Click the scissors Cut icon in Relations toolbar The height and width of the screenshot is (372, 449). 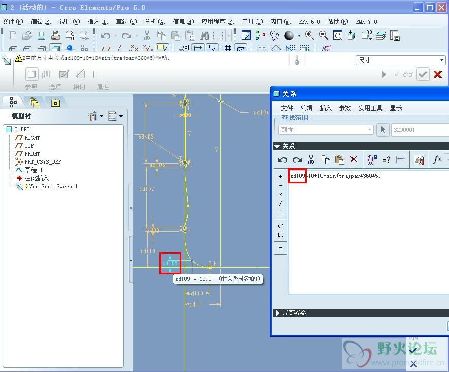pos(311,160)
